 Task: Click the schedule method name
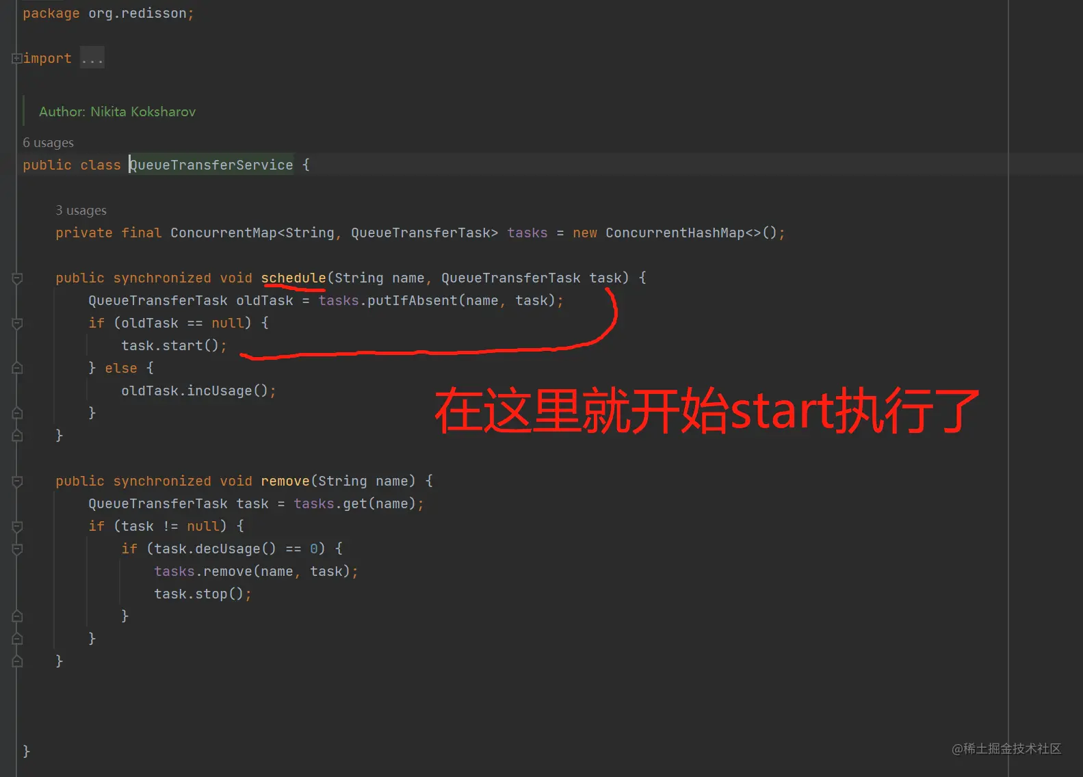coord(293,278)
